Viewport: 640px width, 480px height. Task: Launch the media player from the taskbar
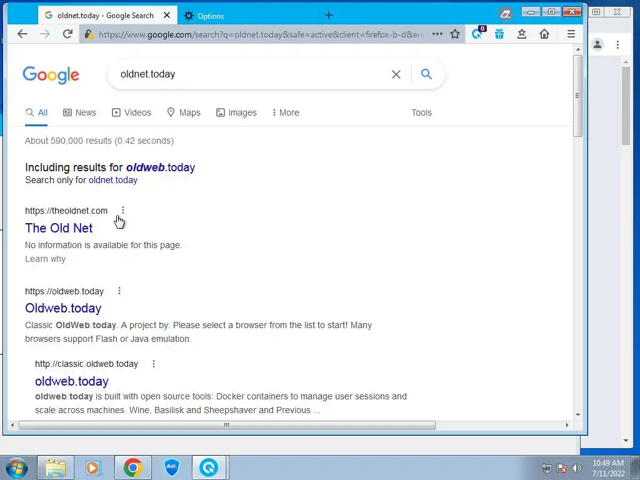point(94,467)
